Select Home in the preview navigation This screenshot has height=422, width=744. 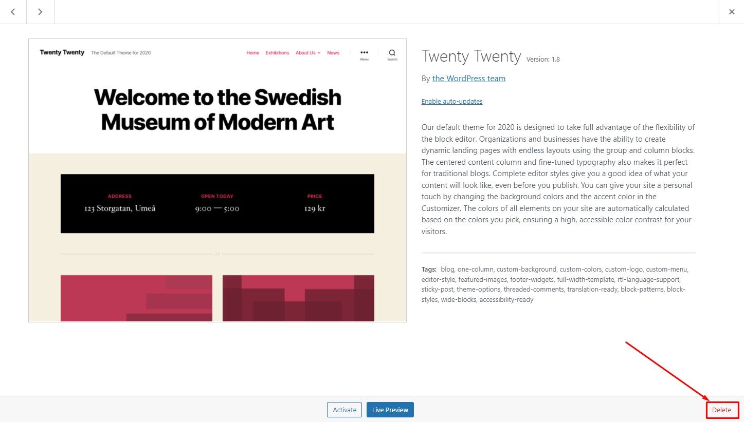[252, 53]
